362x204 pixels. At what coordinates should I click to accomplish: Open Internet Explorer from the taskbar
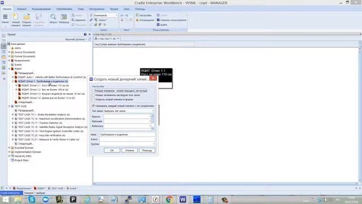click(87, 199)
